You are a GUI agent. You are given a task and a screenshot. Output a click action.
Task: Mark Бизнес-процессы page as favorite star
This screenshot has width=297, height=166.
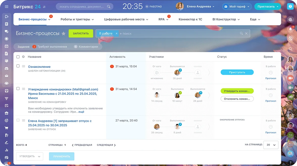64,33
